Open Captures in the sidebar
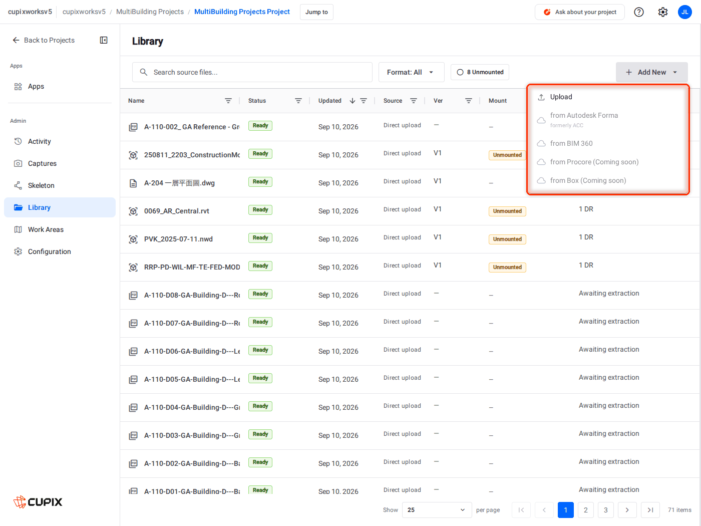This screenshot has width=701, height=526. pyautogui.click(x=60, y=163)
